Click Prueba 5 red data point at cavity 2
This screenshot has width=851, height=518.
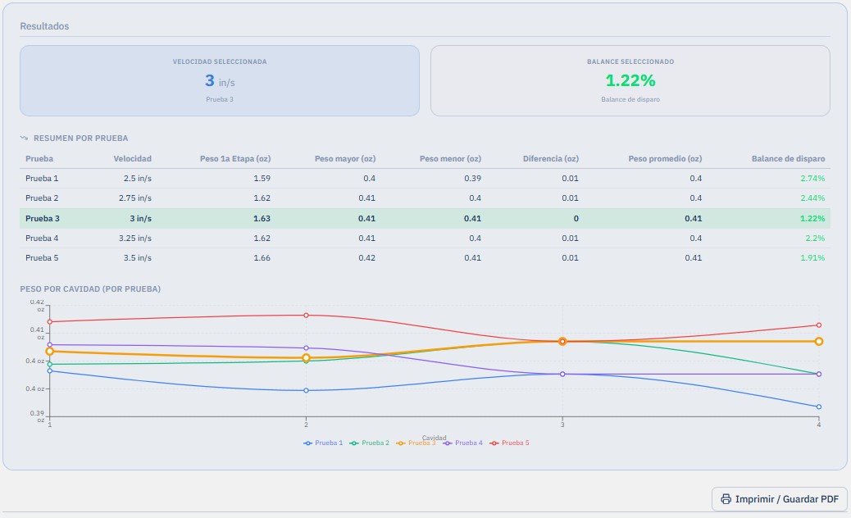pyautogui.click(x=306, y=315)
